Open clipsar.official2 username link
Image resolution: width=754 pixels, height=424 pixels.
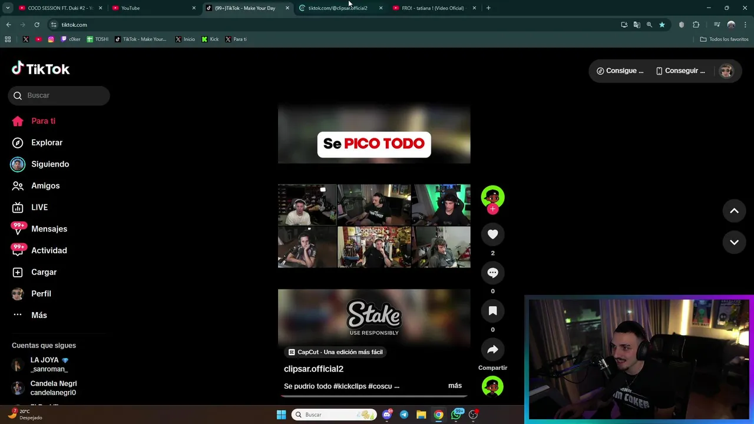pos(313,369)
